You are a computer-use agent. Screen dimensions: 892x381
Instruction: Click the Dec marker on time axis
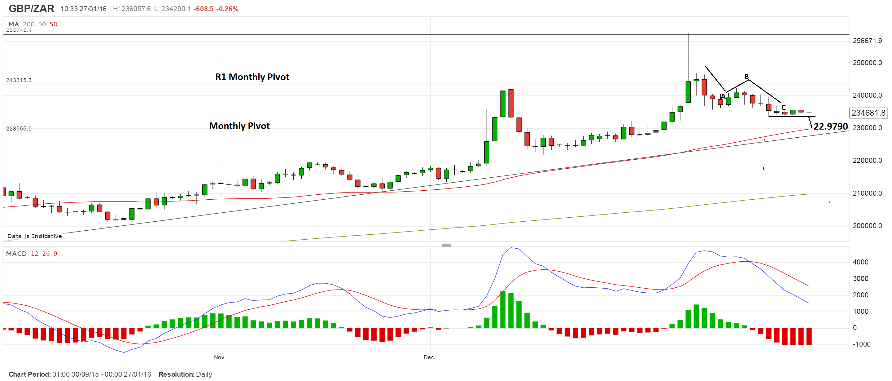click(428, 357)
